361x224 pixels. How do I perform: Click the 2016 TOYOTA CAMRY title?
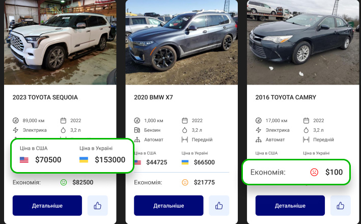tap(286, 97)
